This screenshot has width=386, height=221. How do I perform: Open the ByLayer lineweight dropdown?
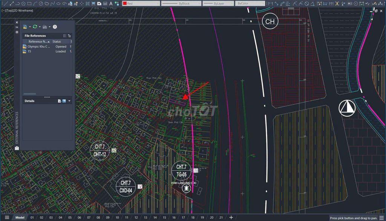click(x=218, y=3)
